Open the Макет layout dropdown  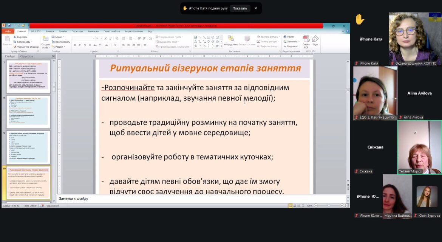pyautogui.click(x=58, y=37)
